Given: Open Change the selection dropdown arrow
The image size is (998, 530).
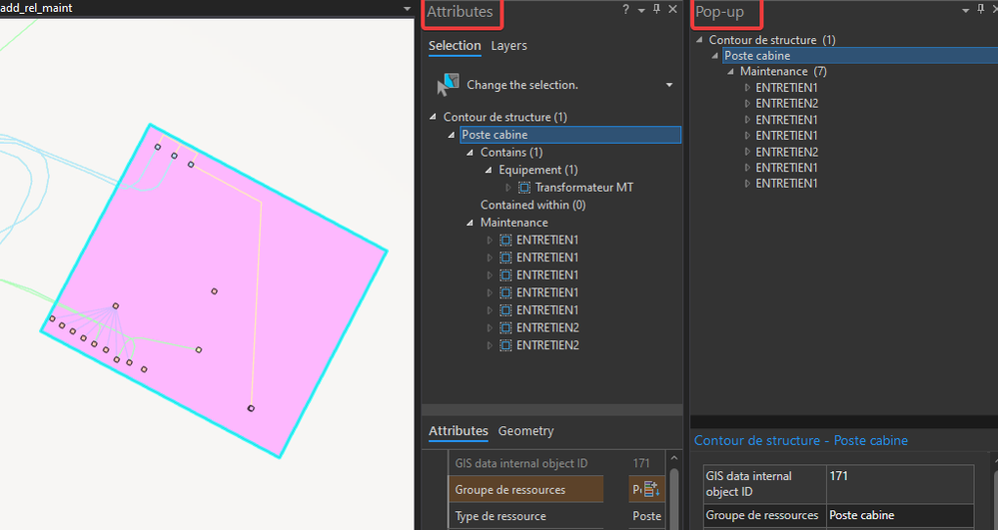Looking at the screenshot, I should pos(669,85).
